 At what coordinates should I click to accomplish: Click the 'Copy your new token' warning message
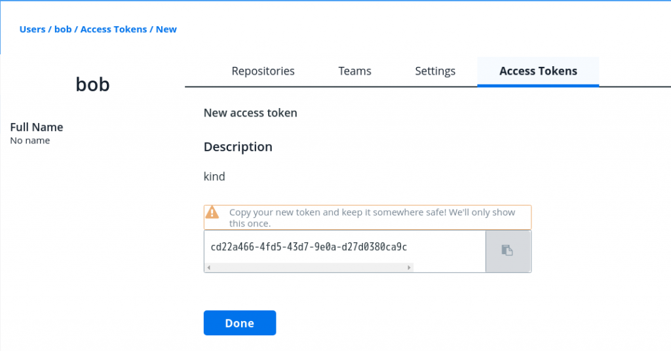point(372,217)
